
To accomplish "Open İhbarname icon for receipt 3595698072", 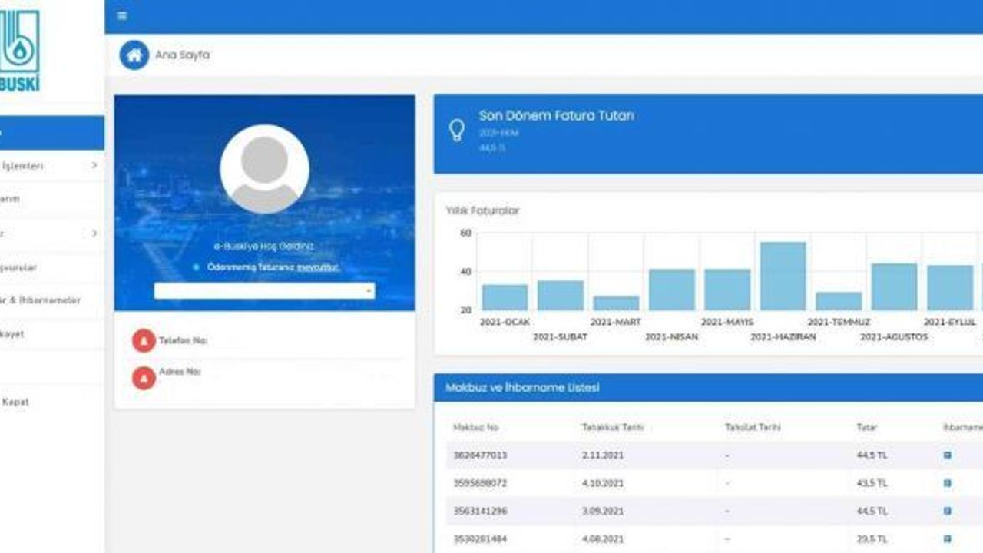I will [x=948, y=483].
